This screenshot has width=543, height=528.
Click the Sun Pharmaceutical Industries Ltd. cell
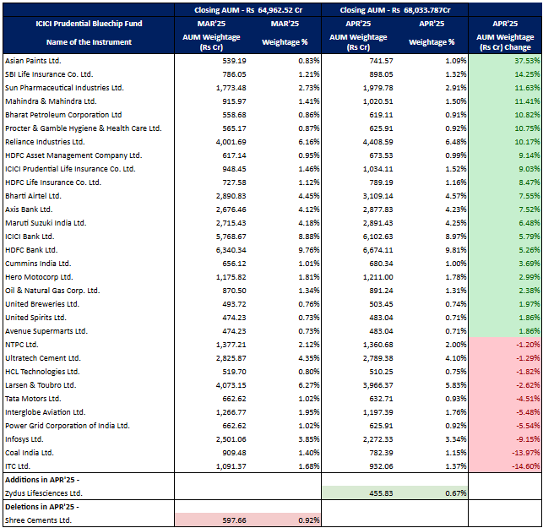[x=64, y=88]
